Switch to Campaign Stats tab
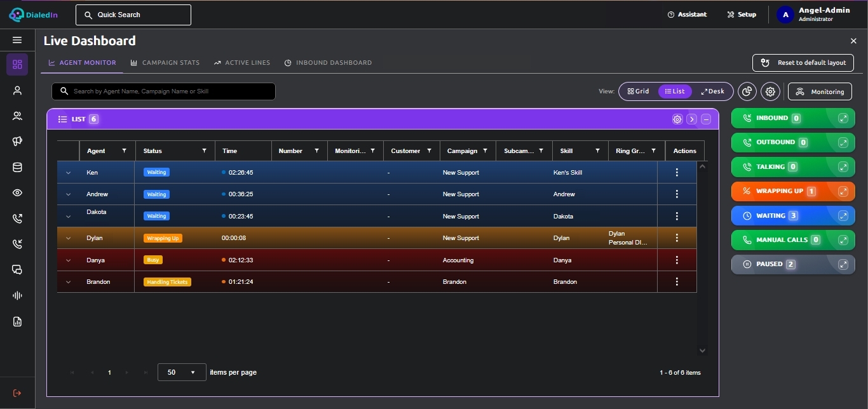Viewport: 868px width, 409px height. point(165,63)
